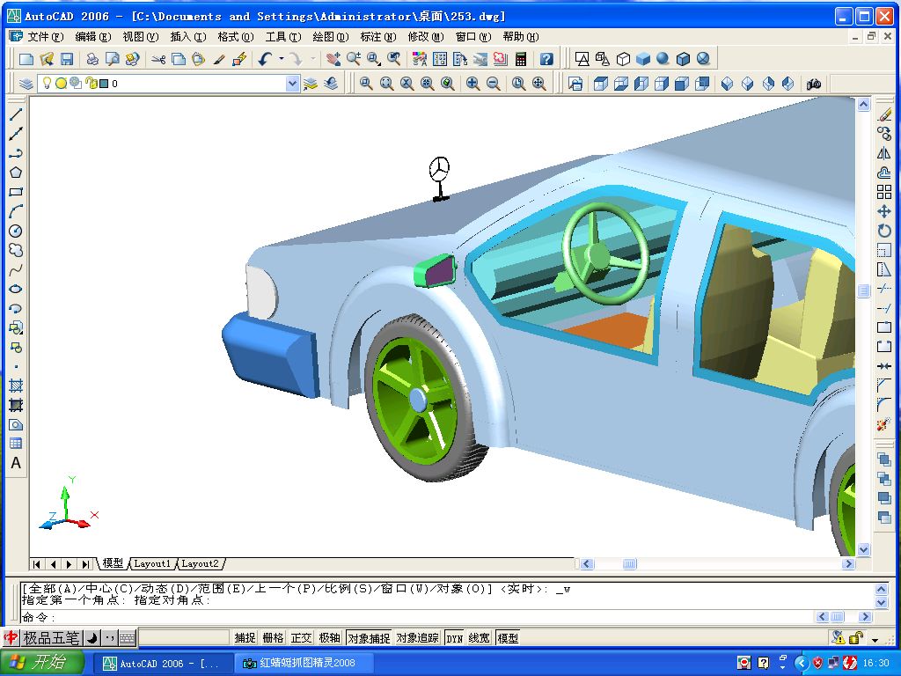The image size is (901, 676).
Task: Select the Array modify tool
Action: (x=884, y=192)
